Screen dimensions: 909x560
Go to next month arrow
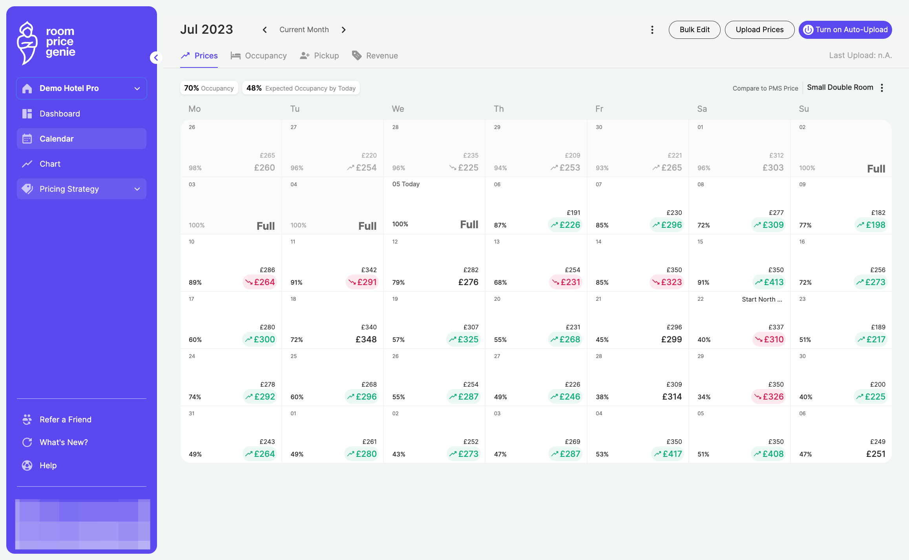[x=343, y=30]
